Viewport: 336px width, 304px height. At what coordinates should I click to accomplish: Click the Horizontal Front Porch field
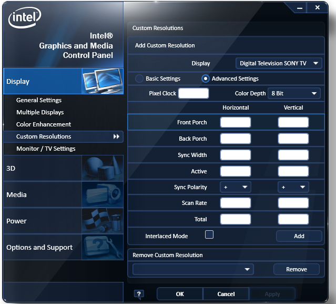point(235,122)
